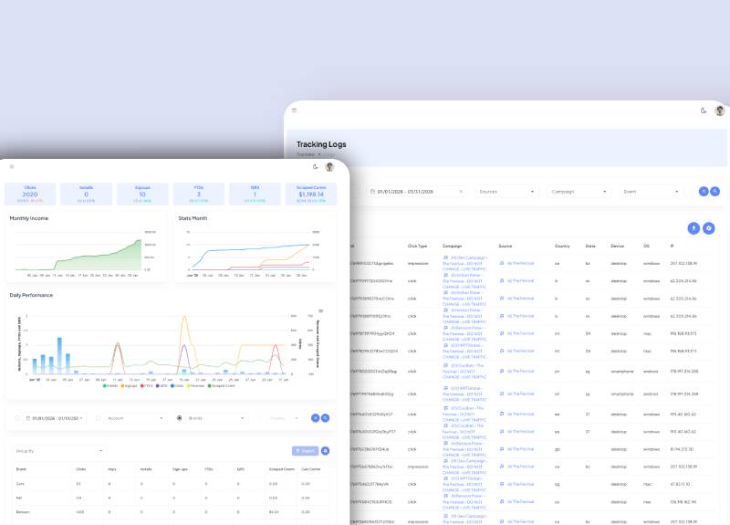Viewport: 730px width, 525px height.
Task: Clear the tracking logs date range
Action: (461, 192)
